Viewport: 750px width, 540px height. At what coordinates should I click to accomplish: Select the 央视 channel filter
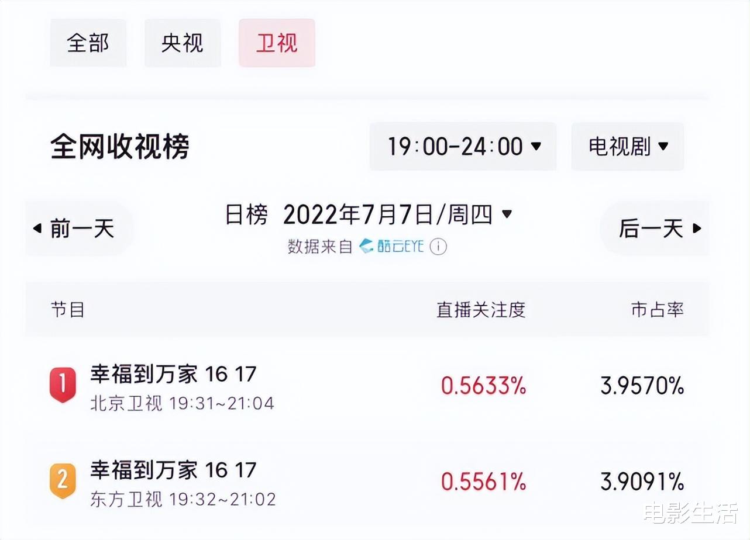click(183, 43)
